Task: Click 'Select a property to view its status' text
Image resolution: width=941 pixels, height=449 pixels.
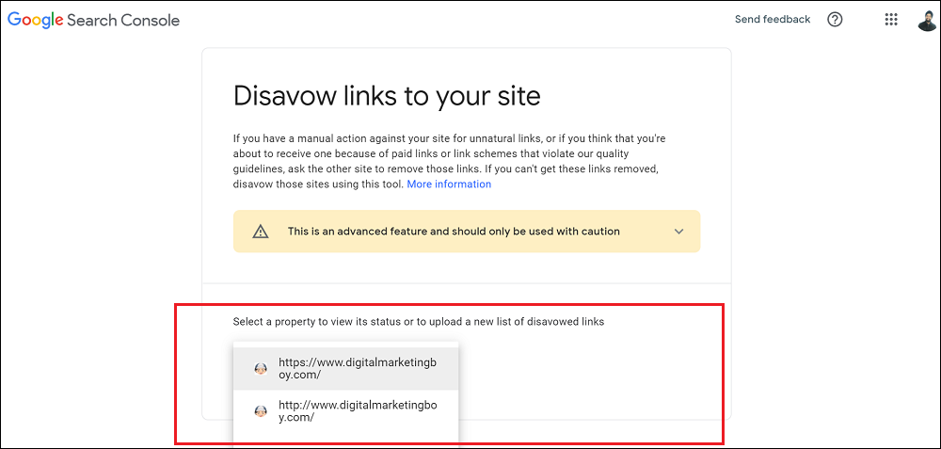Action: (419, 322)
